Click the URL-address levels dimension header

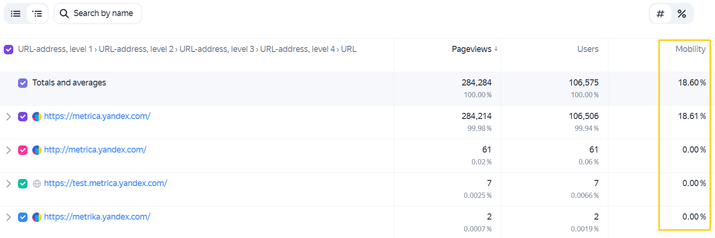coord(187,49)
